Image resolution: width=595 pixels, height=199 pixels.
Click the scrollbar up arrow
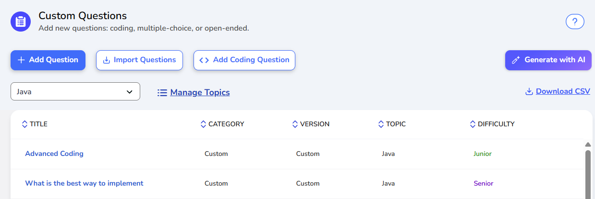click(588, 144)
